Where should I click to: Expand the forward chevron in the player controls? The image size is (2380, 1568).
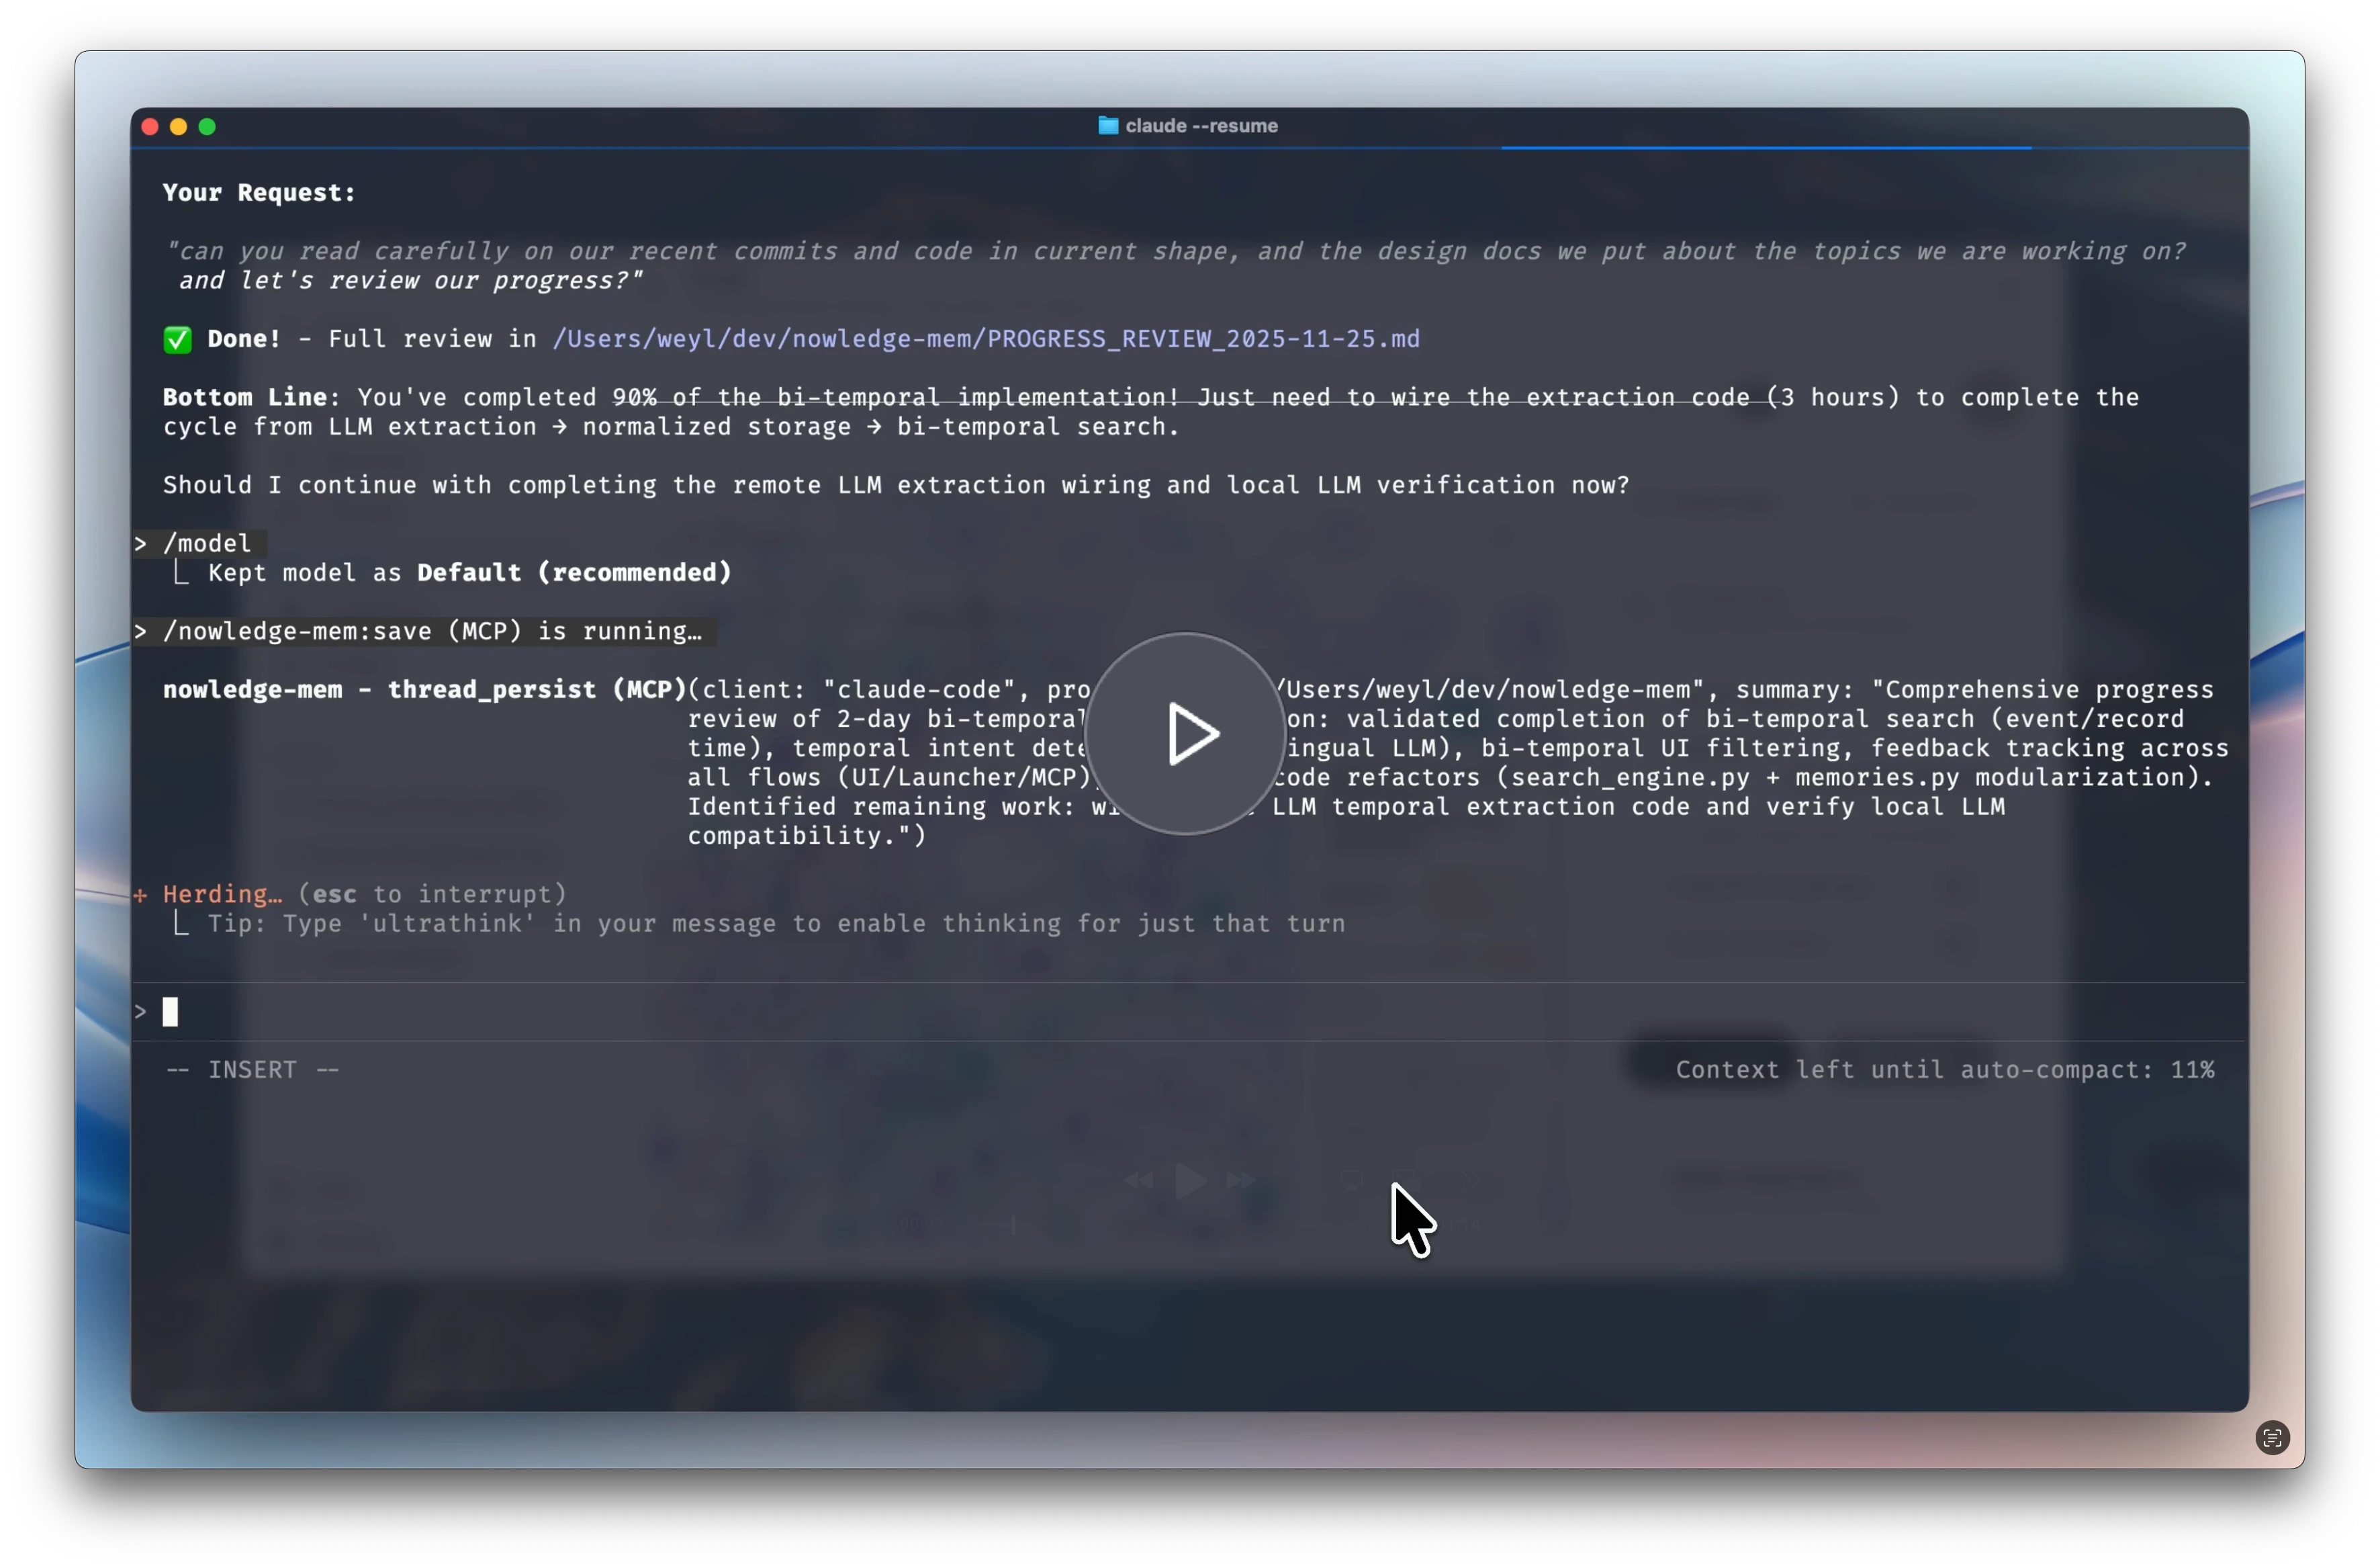[1471, 1179]
